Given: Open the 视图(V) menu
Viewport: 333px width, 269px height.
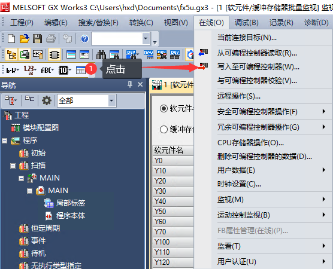Looking at the screenshot, I should pyautogui.click(x=176, y=23).
